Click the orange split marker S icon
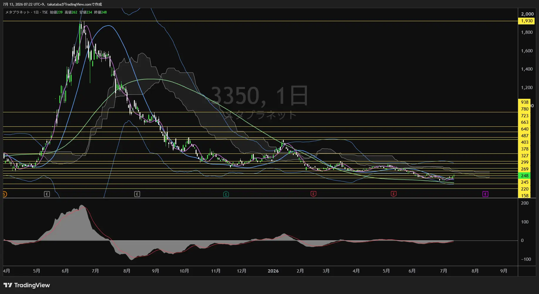 [4, 194]
